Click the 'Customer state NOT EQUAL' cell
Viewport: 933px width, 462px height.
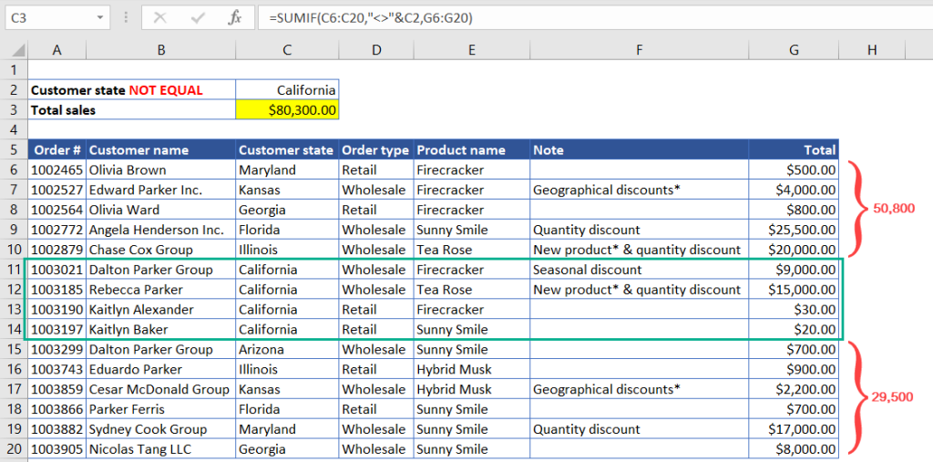(131, 90)
